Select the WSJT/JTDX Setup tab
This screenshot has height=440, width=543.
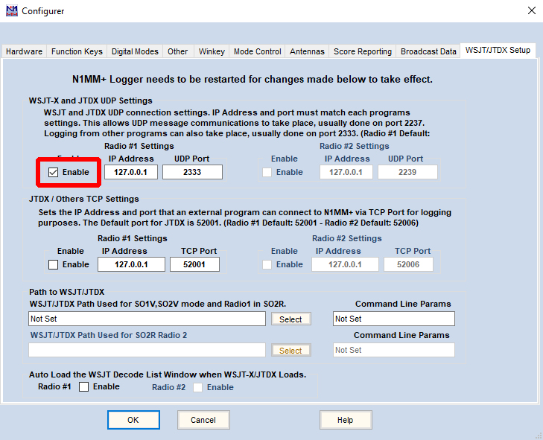pos(498,50)
